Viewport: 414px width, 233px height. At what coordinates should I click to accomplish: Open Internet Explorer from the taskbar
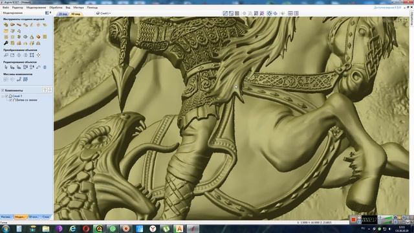(x=72, y=228)
